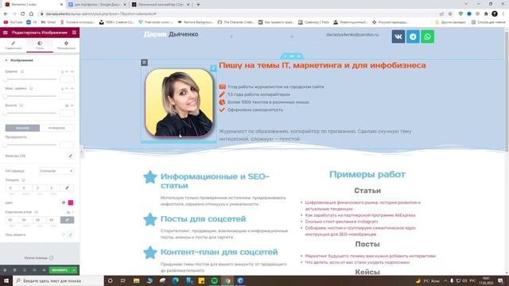Viewport: 509px width, 286px height.
Task: Toggle responsive device icon next to Макс. ширина
Action: [31, 88]
